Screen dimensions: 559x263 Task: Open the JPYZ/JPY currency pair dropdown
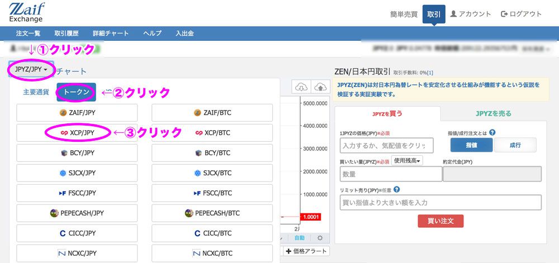pyautogui.click(x=31, y=69)
